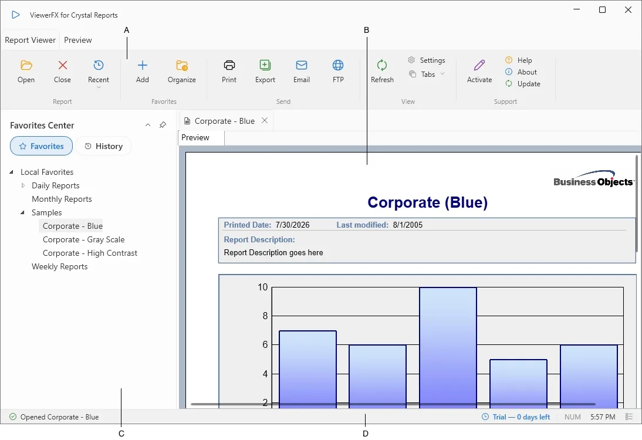Switch to the Preview ribbon tab
Screen dimensions: 642x440
78,40
